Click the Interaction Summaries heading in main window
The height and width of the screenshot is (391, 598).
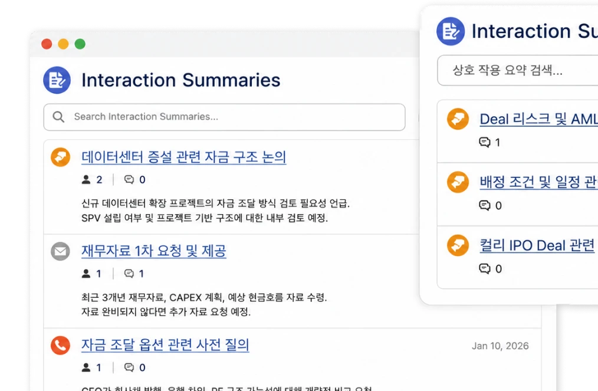[x=181, y=80]
